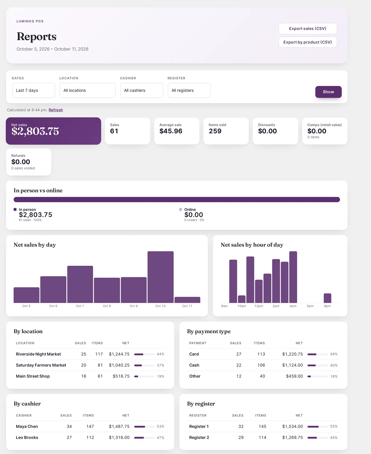Click the Register 1 row
Screen dimensions: 371x454
tap(263, 426)
